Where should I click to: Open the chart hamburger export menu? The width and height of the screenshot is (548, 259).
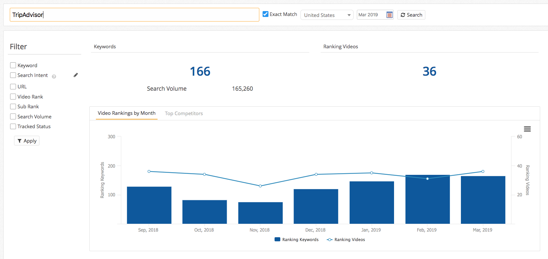coord(527,129)
